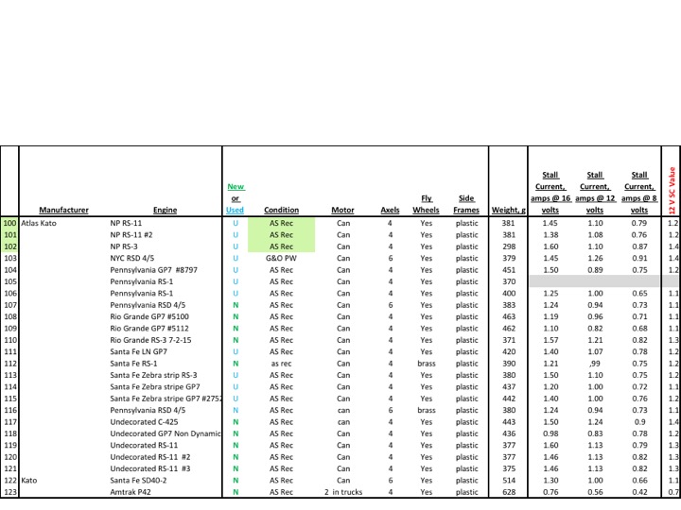The height and width of the screenshot is (510, 681).
Task: Click the N marker in row 123
Action: 236,492
